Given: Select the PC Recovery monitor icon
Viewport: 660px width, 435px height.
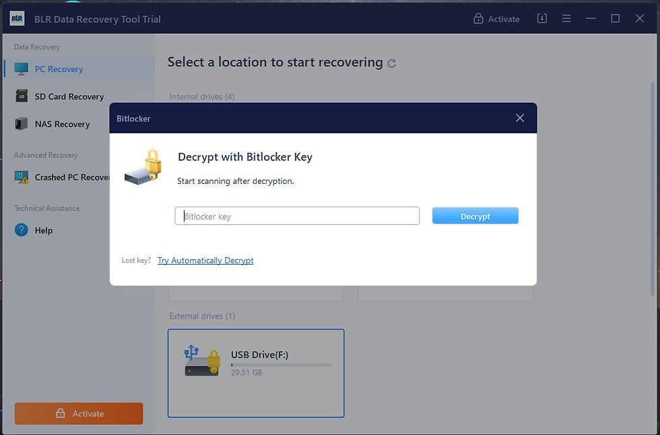Looking at the screenshot, I should 22,69.
